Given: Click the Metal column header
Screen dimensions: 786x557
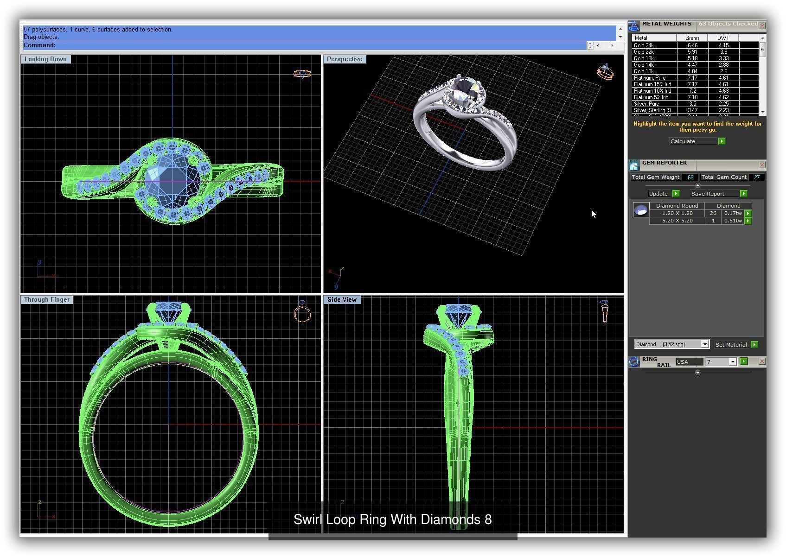Looking at the screenshot, I should pyautogui.click(x=654, y=38).
